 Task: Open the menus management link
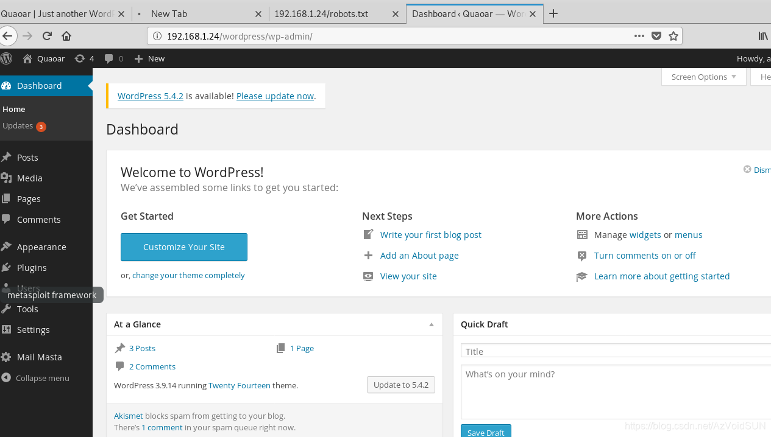pyautogui.click(x=689, y=235)
